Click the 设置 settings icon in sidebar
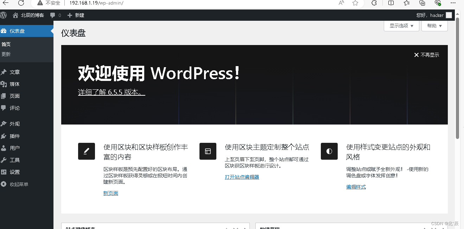 (4, 172)
